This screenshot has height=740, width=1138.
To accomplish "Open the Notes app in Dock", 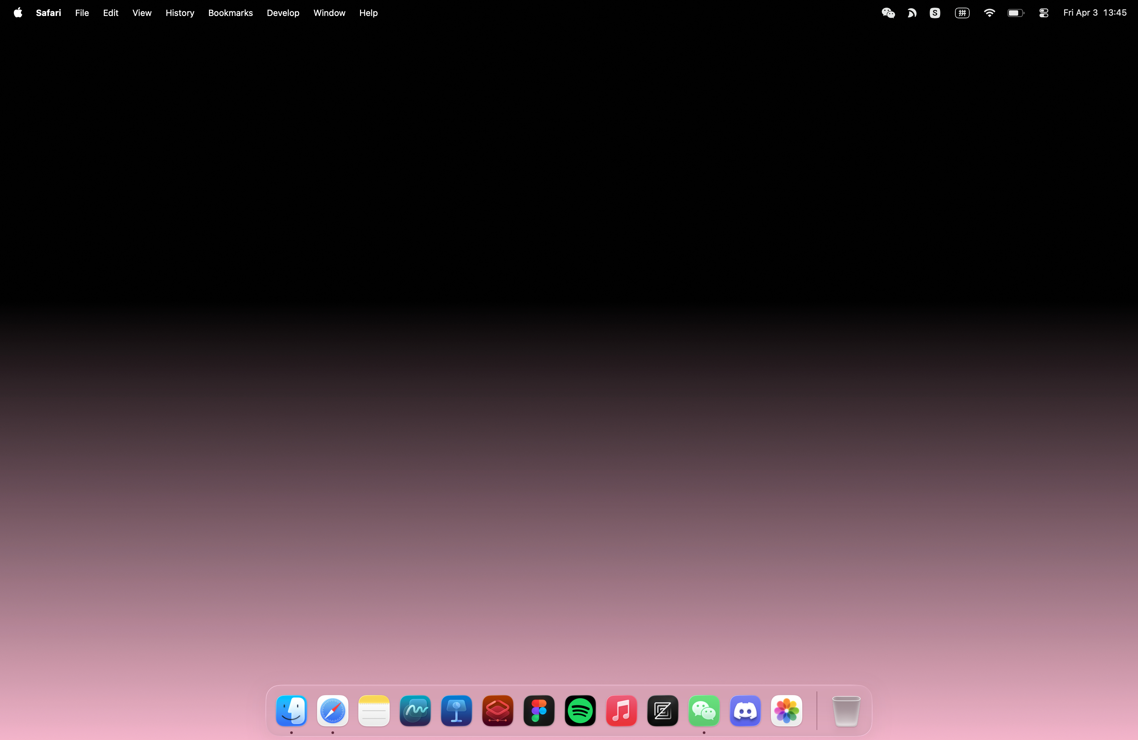I will (374, 711).
